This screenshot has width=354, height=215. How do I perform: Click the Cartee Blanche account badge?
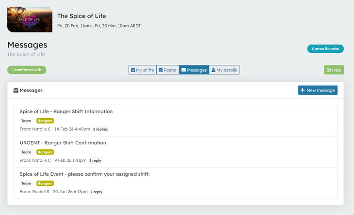(325, 49)
